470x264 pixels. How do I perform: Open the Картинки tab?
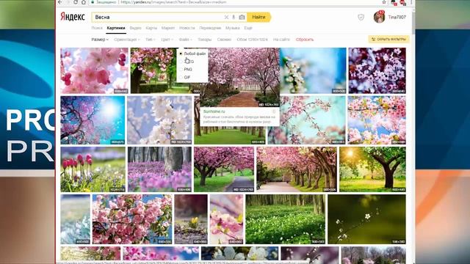pos(116,28)
